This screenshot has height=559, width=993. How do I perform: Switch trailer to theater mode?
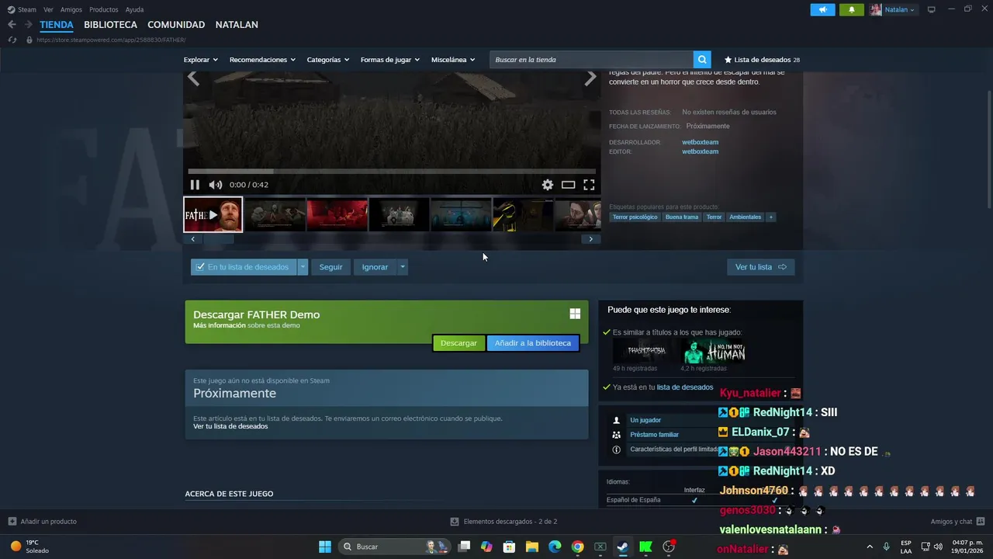pyautogui.click(x=568, y=185)
